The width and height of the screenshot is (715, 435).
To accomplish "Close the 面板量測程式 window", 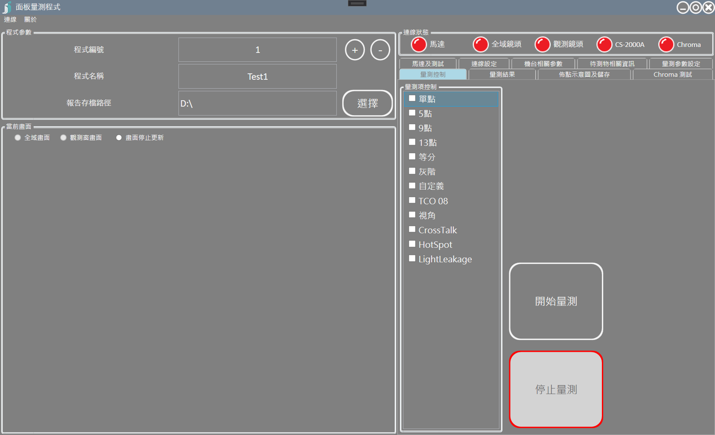I will pyautogui.click(x=709, y=8).
